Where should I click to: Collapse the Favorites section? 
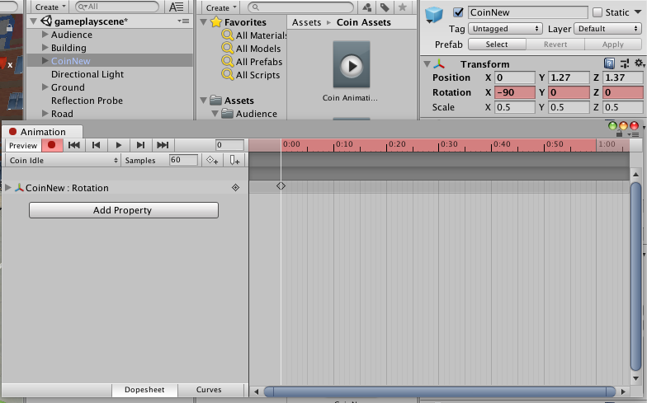203,22
